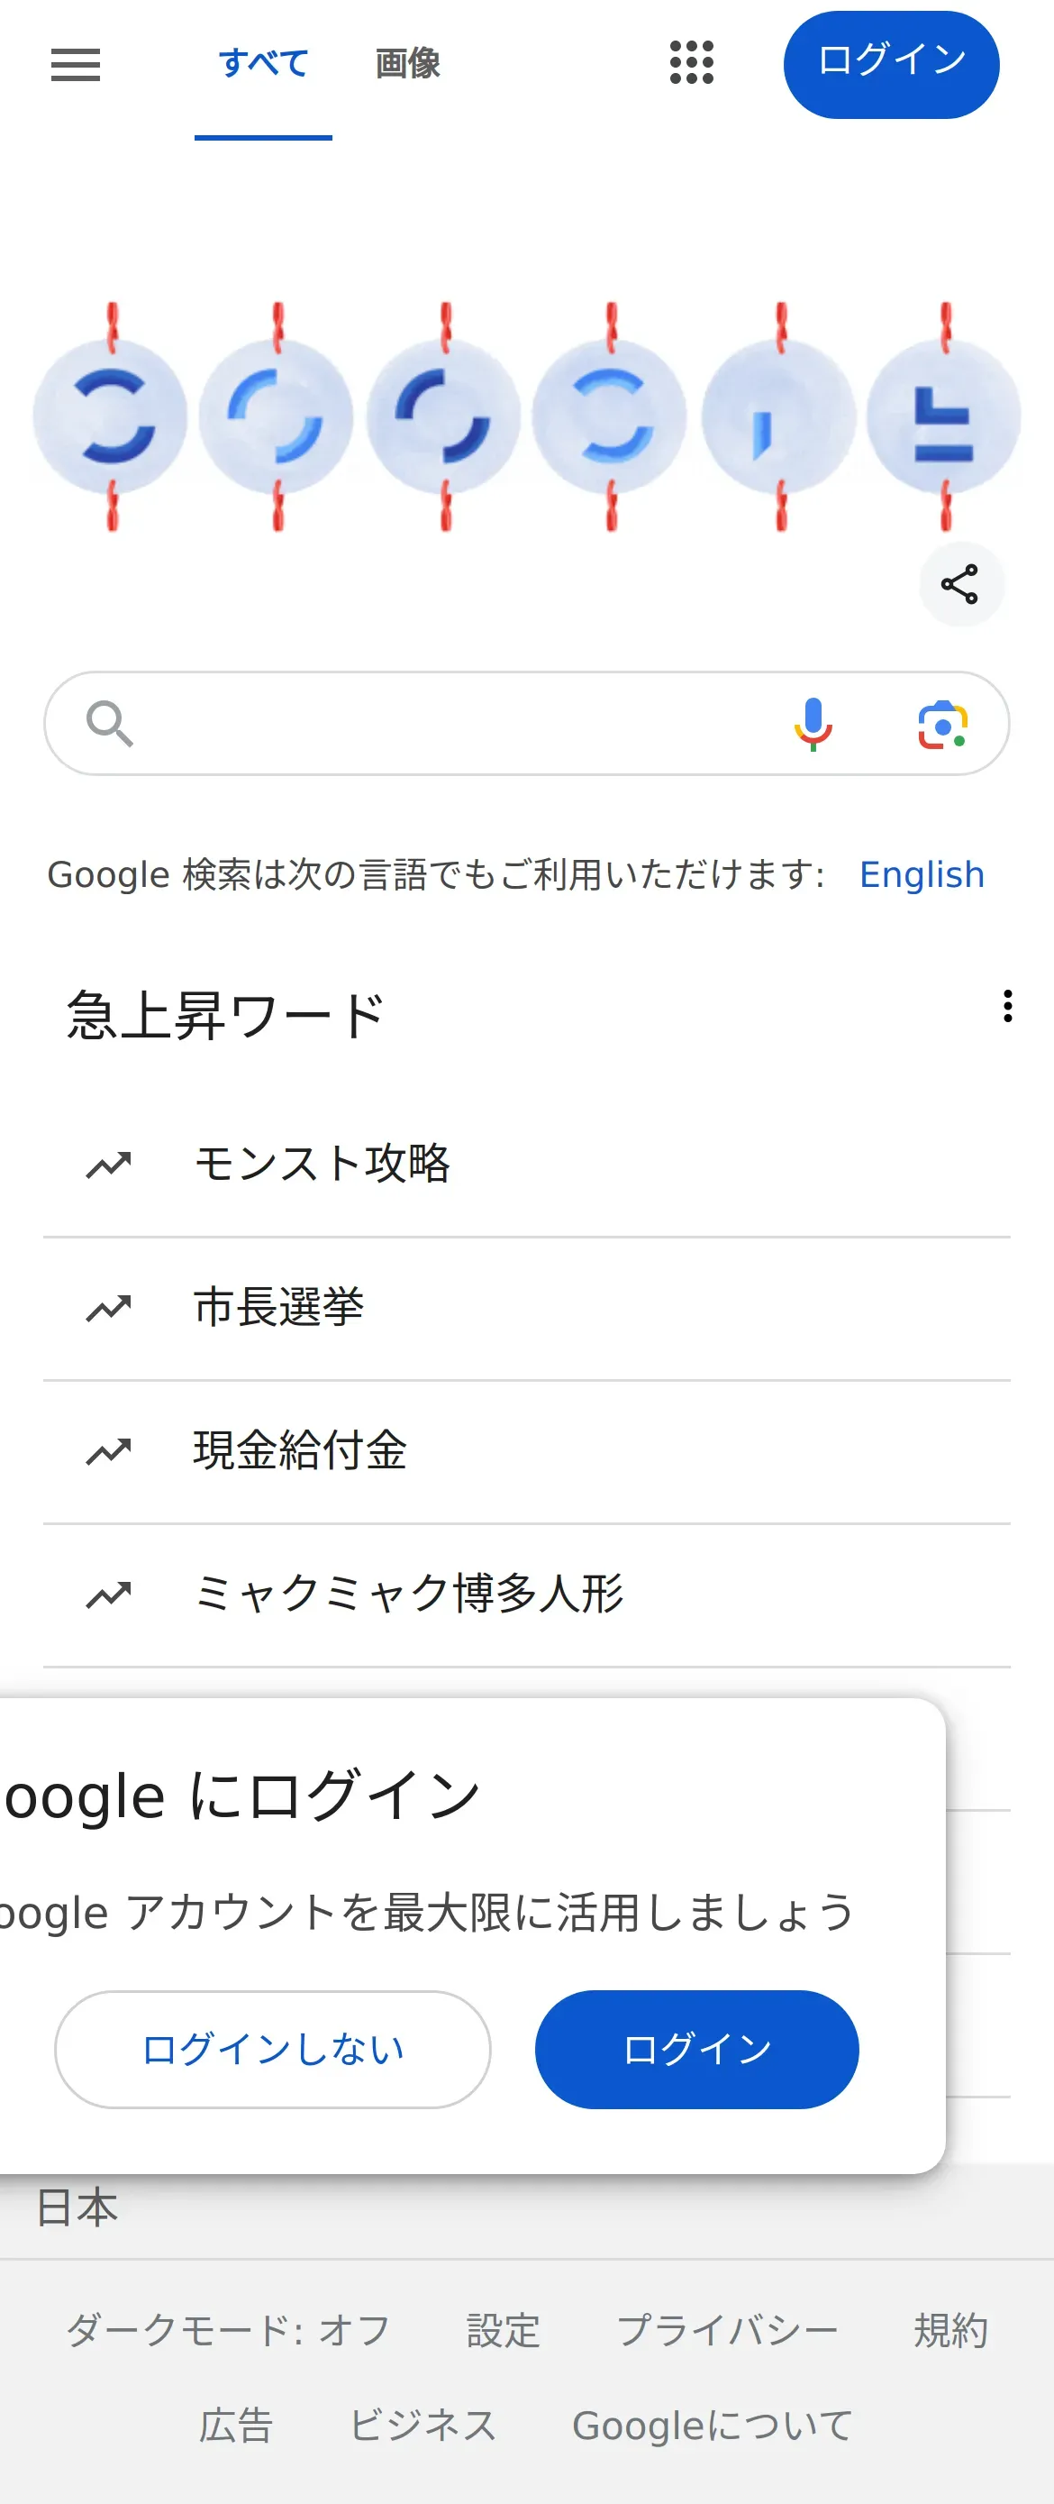Open the hamburger main menu
The image size is (1054, 2504).
tap(75, 65)
